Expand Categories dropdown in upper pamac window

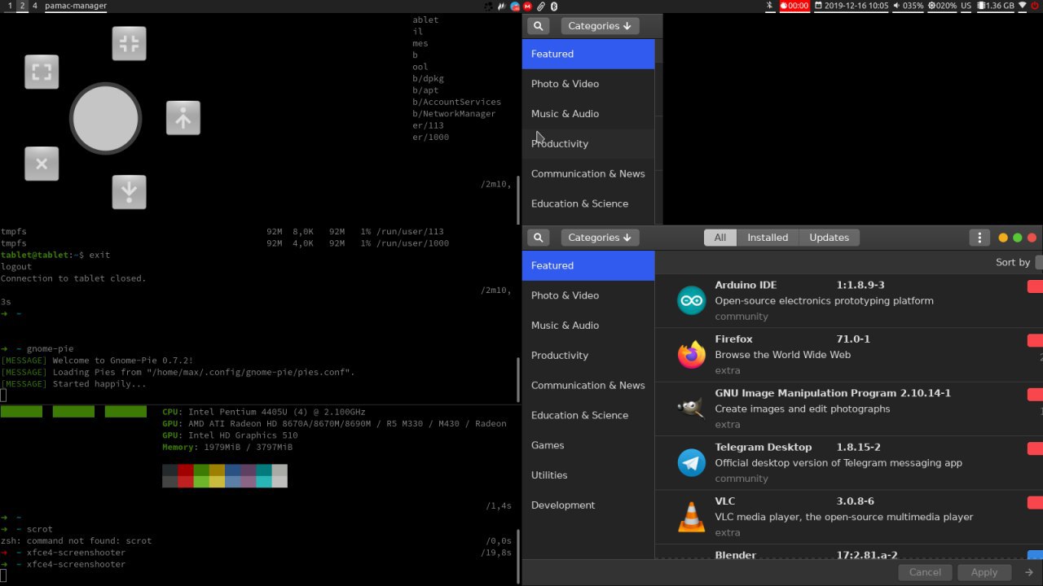pyautogui.click(x=600, y=26)
